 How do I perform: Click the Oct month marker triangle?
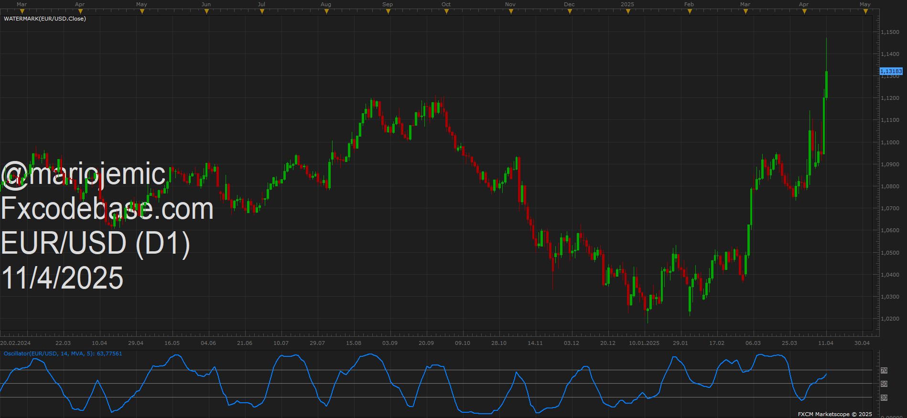point(446,11)
